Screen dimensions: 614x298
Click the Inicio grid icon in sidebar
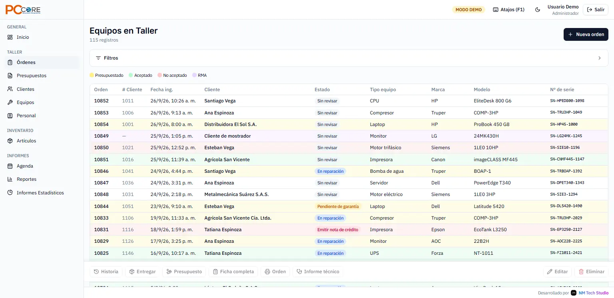coord(10,37)
